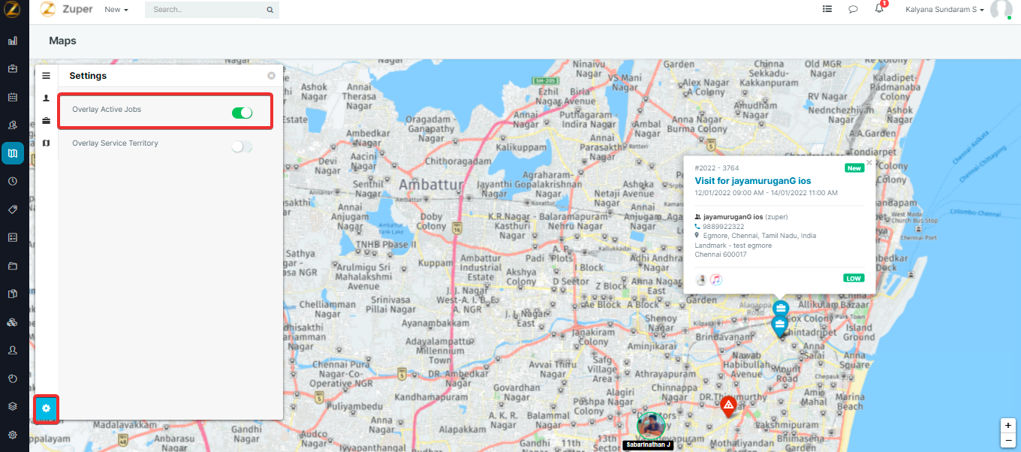
Task: Open the tag icon in dark sidebar
Action: pyautogui.click(x=13, y=209)
